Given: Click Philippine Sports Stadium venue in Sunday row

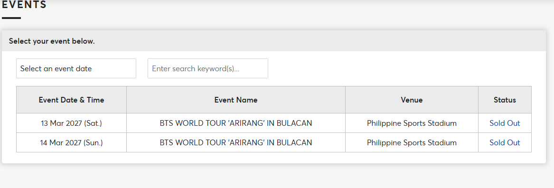Looking at the screenshot, I should coord(412,143).
